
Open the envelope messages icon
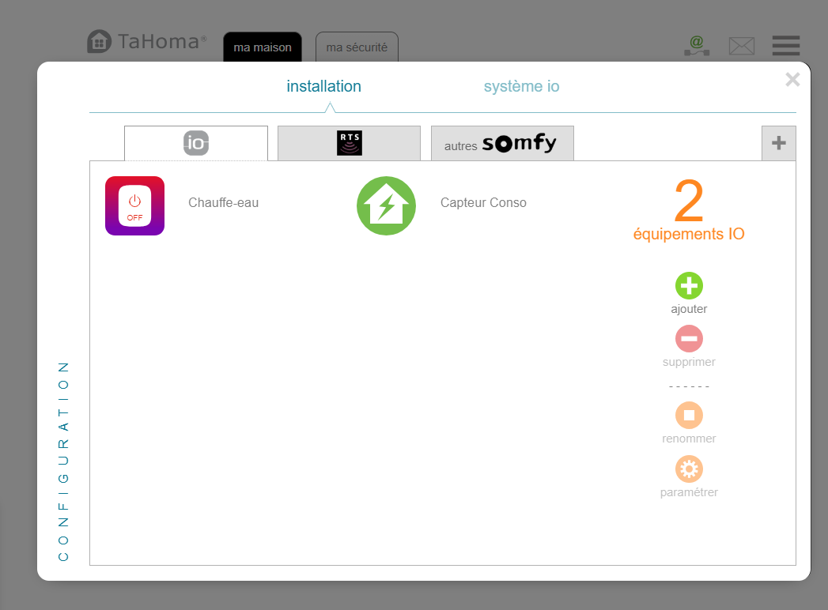741,46
